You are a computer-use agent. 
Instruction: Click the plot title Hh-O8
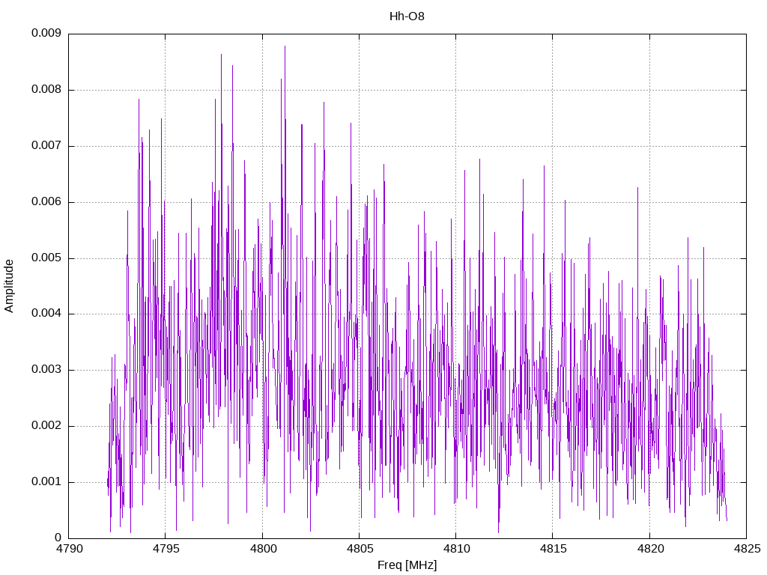pyautogui.click(x=407, y=16)
